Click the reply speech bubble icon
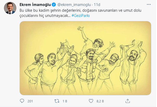The width and height of the screenshot is (157, 107). pos(22,101)
